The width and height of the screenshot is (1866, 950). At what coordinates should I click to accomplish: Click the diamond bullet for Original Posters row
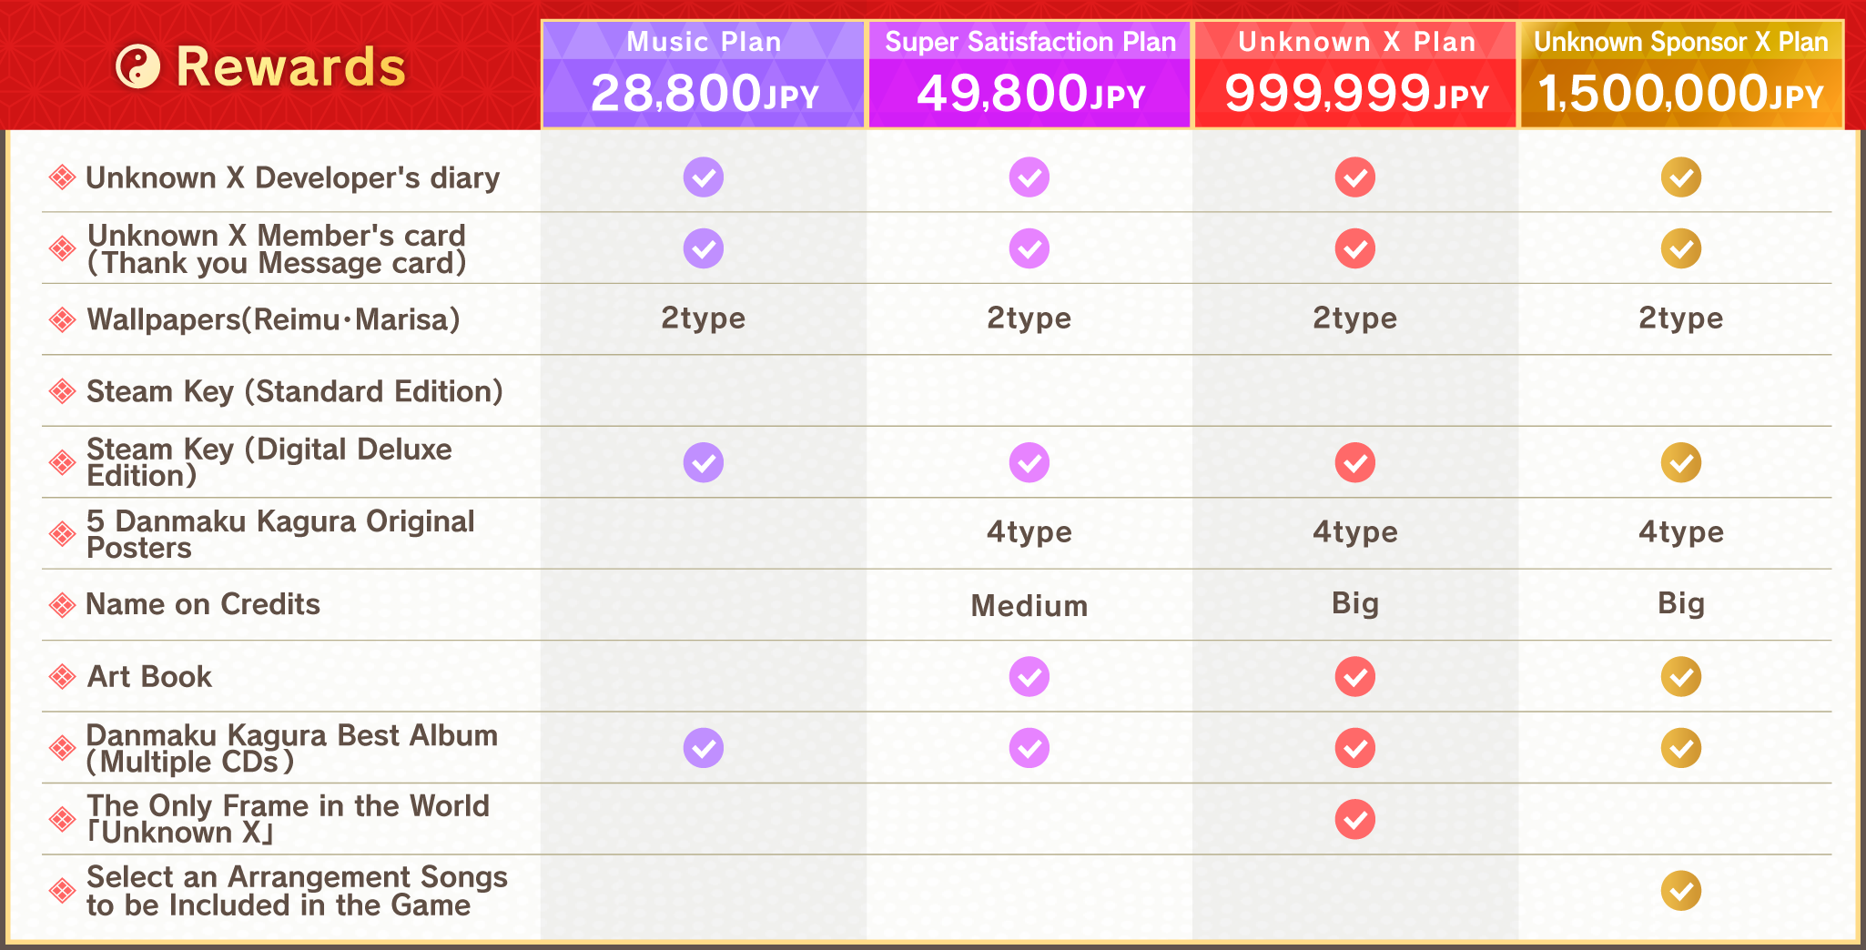(62, 534)
